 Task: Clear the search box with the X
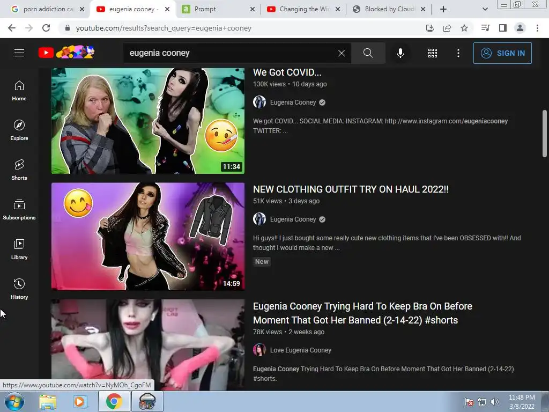pos(342,53)
